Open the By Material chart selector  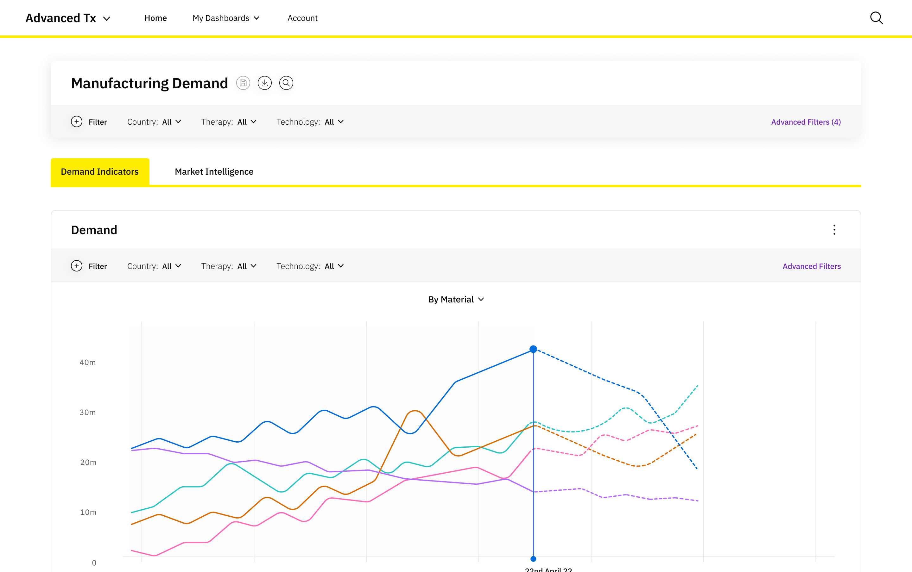(x=456, y=299)
